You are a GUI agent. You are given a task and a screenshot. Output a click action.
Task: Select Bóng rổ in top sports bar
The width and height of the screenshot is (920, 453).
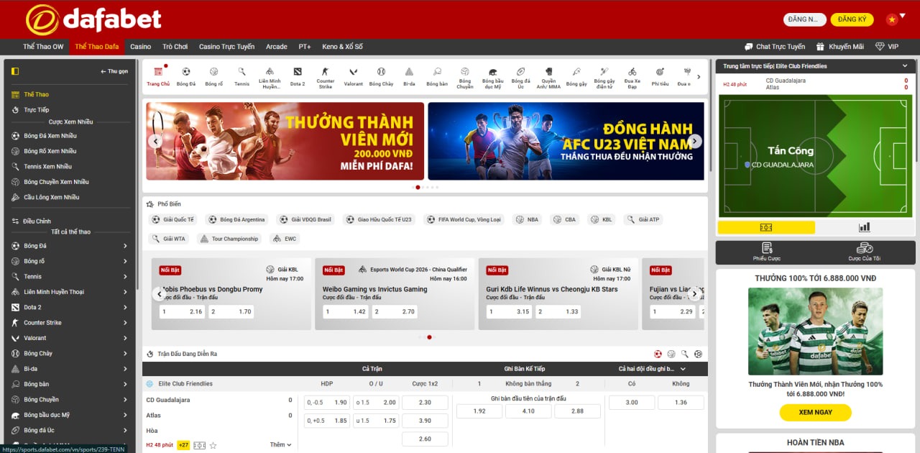click(214, 76)
